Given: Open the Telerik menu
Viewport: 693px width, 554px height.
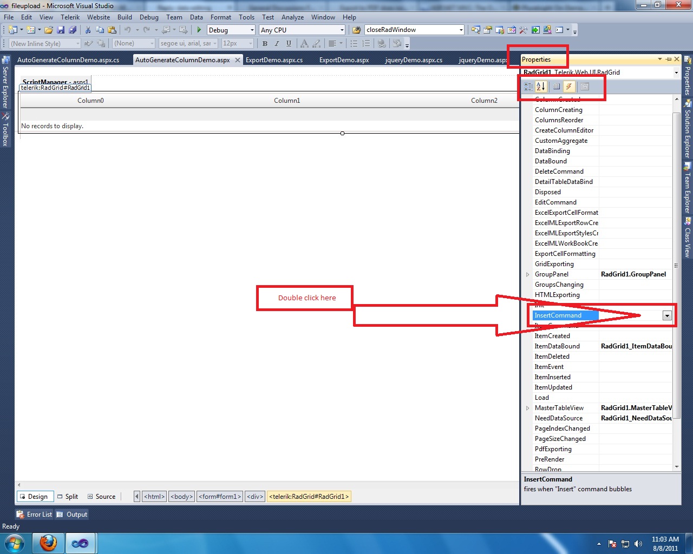Looking at the screenshot, I should click(70, 17).
